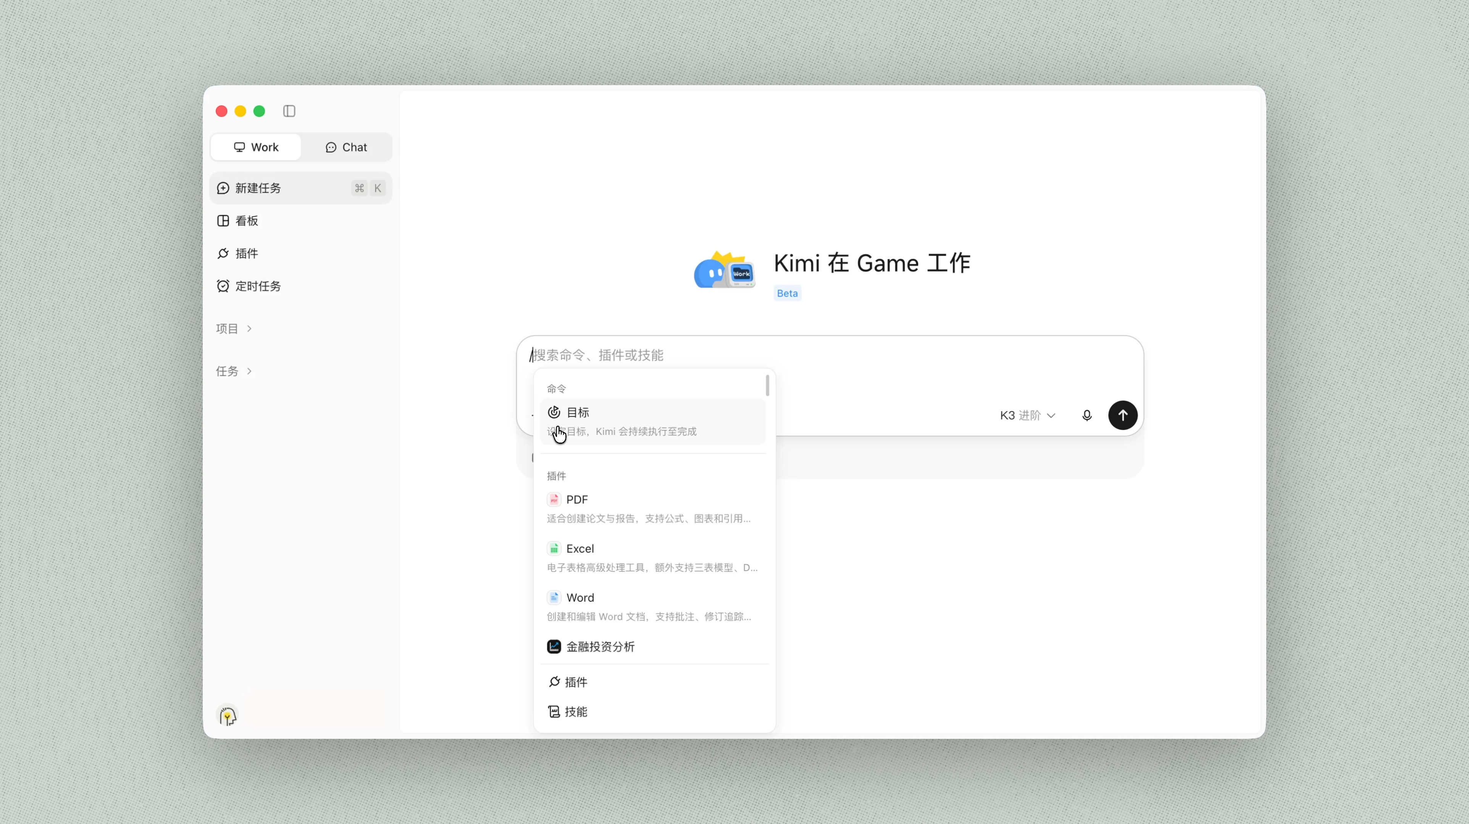The image size is (1469, 824).
Task: Click the 技能 scroll icon
Action: (554, 711)
